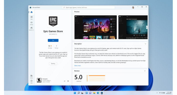Open the Movies & TV section
Viewport: 177px width, 95px height.
click(31, 29)
